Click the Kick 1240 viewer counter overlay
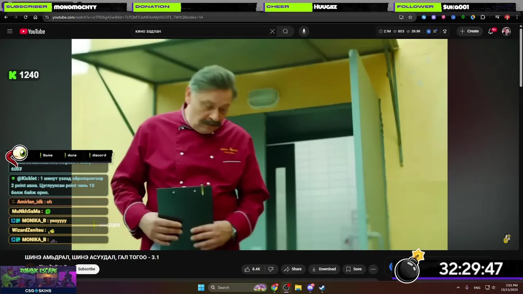Screen dimensions: 523x294 point(24,75)
